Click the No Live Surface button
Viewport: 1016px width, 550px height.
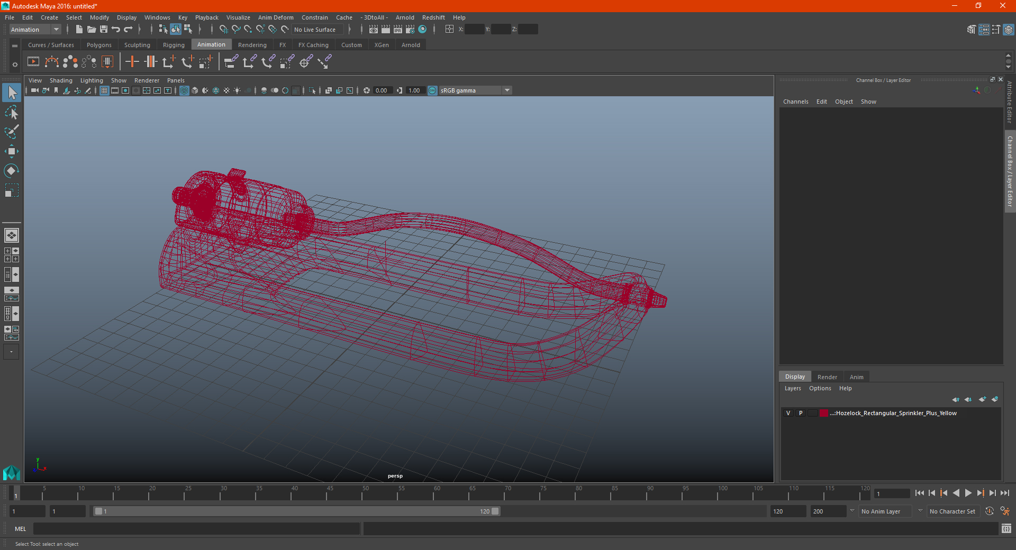click(315, 30)
